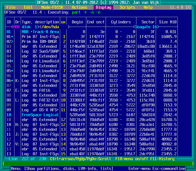
Task: Close the window with the [X] button
Action: coord(188,7)
